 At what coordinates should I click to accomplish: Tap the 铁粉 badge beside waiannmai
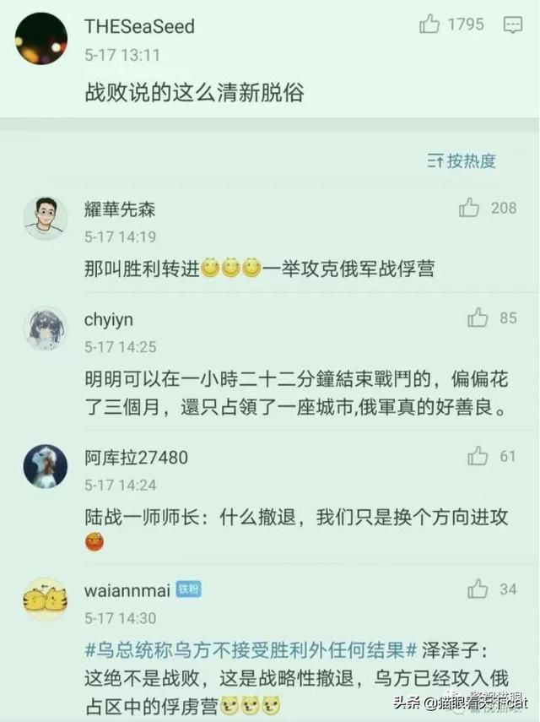click(x=189, y=589)
